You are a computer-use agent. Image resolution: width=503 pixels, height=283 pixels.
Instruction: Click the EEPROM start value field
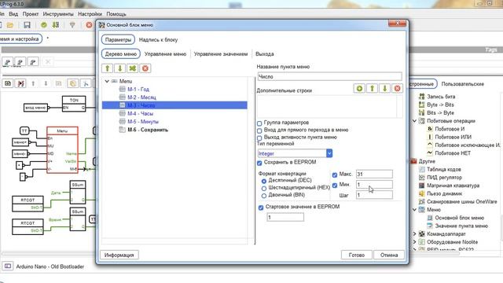click(x=285, y=217)
